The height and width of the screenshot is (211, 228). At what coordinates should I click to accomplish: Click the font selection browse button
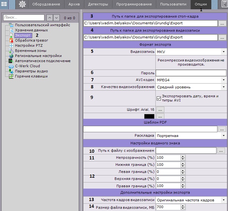coord(160,110)
